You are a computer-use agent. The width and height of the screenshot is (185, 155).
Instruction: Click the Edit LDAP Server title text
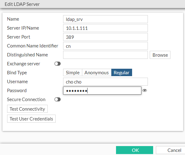pos(22,4)
